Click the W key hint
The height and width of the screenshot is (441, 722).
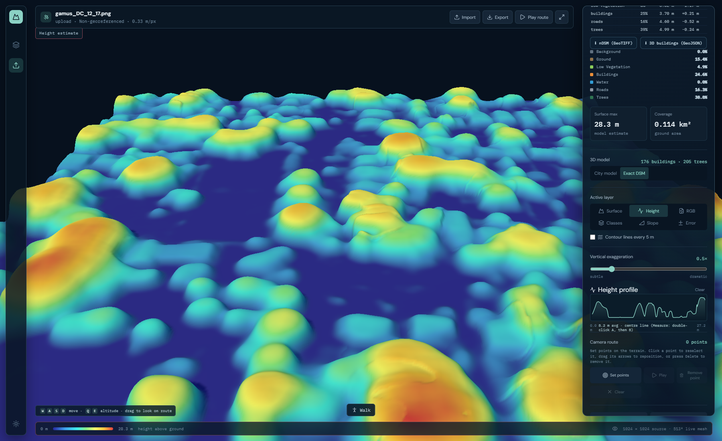pyautogui.click(x=43, y=411)
